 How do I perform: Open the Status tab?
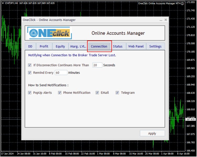click(x=118, y=46)
